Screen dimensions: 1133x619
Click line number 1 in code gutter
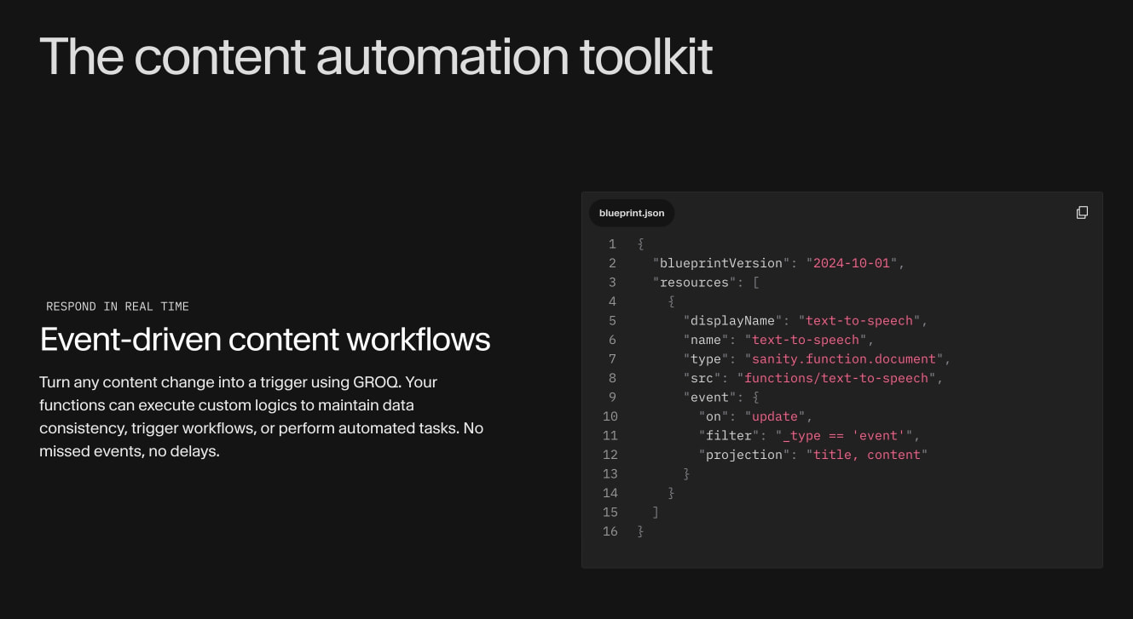click(x=612, y=244)
